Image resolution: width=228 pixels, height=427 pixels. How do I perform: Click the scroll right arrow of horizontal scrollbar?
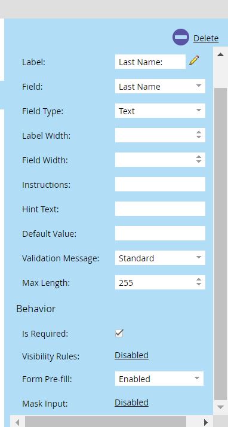206,422
